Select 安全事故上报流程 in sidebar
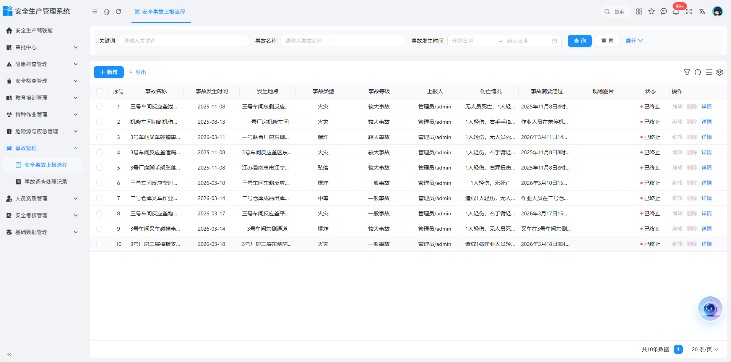Image resolution: width=731 pixels, height=362 pixels. coord(42,165)
